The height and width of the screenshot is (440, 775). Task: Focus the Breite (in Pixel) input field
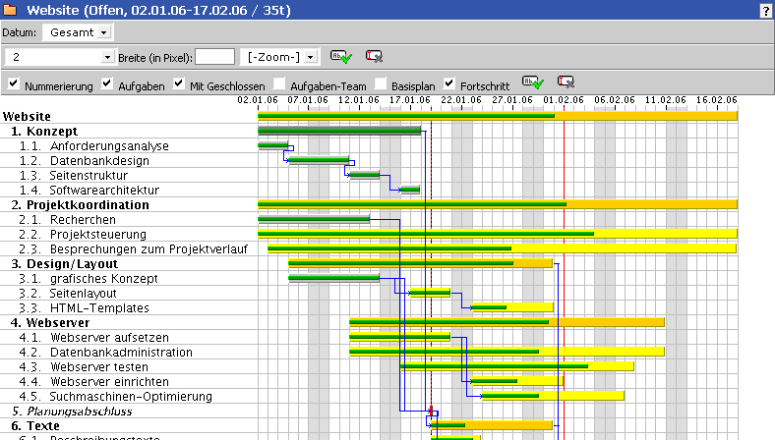(215, 57)
